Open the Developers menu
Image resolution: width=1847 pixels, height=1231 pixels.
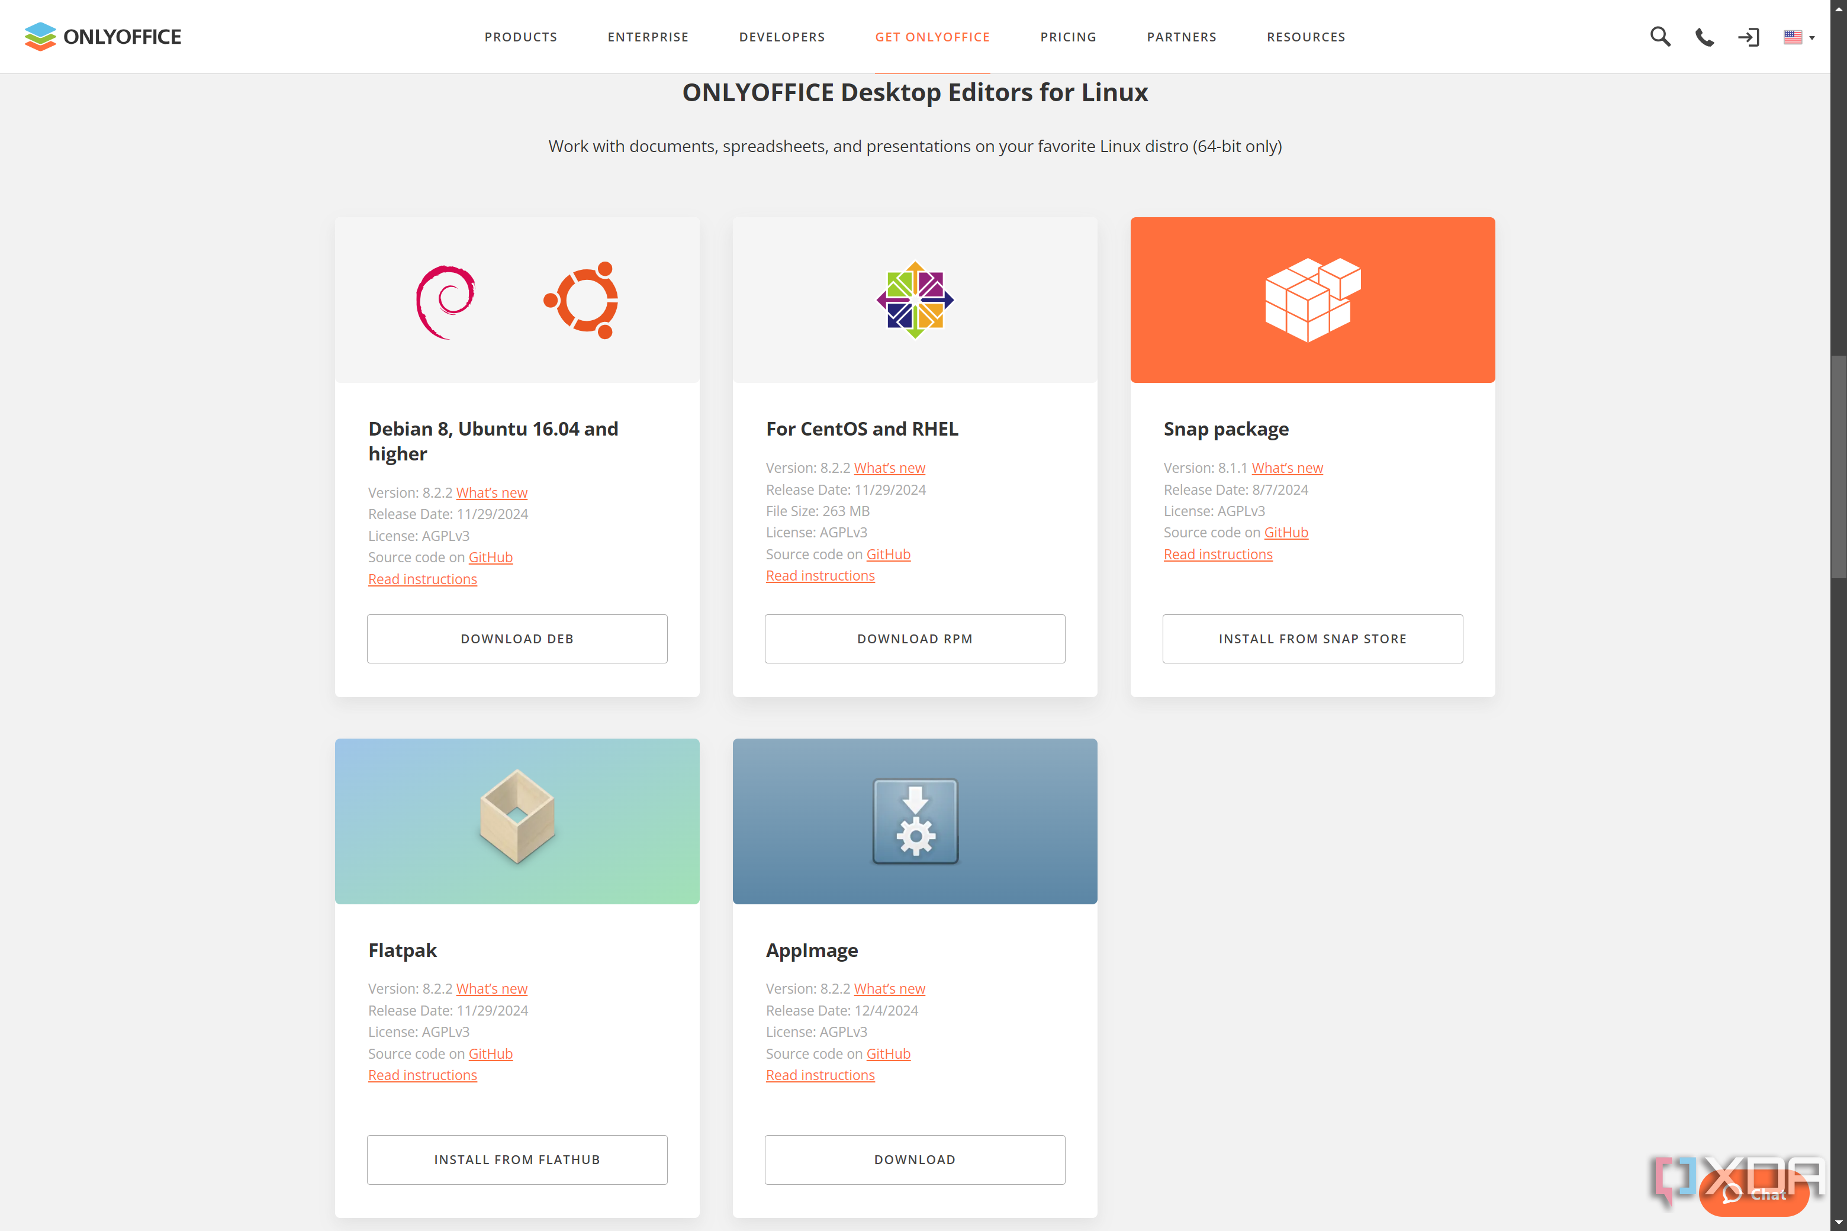tap(782, 37)
